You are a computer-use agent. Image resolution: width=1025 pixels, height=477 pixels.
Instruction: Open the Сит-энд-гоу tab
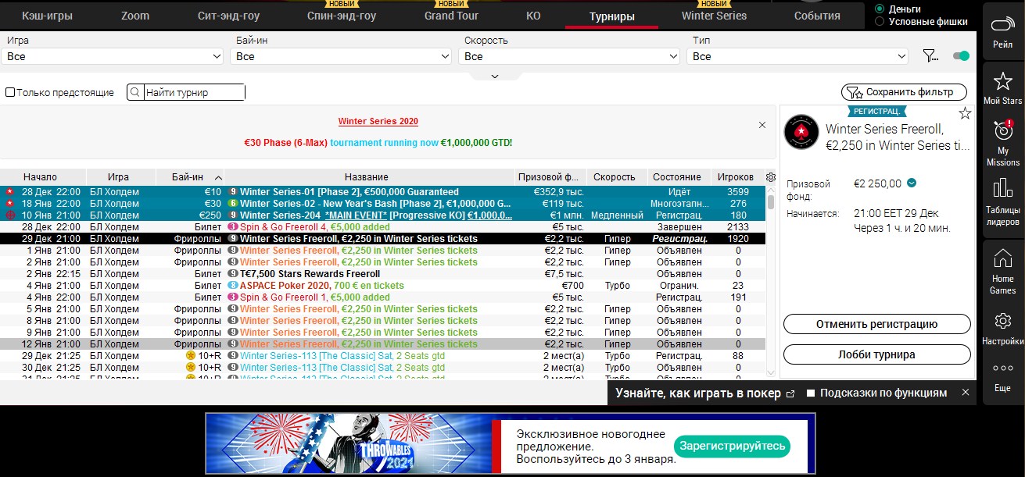point(228,16)
